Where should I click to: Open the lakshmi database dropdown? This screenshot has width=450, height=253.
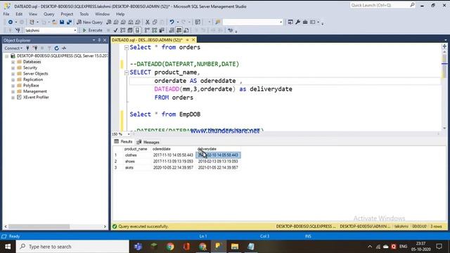pyautogui.click(x=75, y=30)
